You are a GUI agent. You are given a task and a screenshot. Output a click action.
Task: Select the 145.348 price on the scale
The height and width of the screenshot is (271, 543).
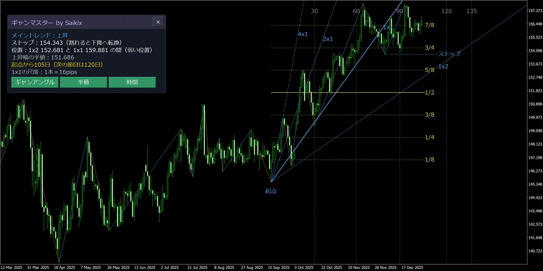[x=535, y=185]
